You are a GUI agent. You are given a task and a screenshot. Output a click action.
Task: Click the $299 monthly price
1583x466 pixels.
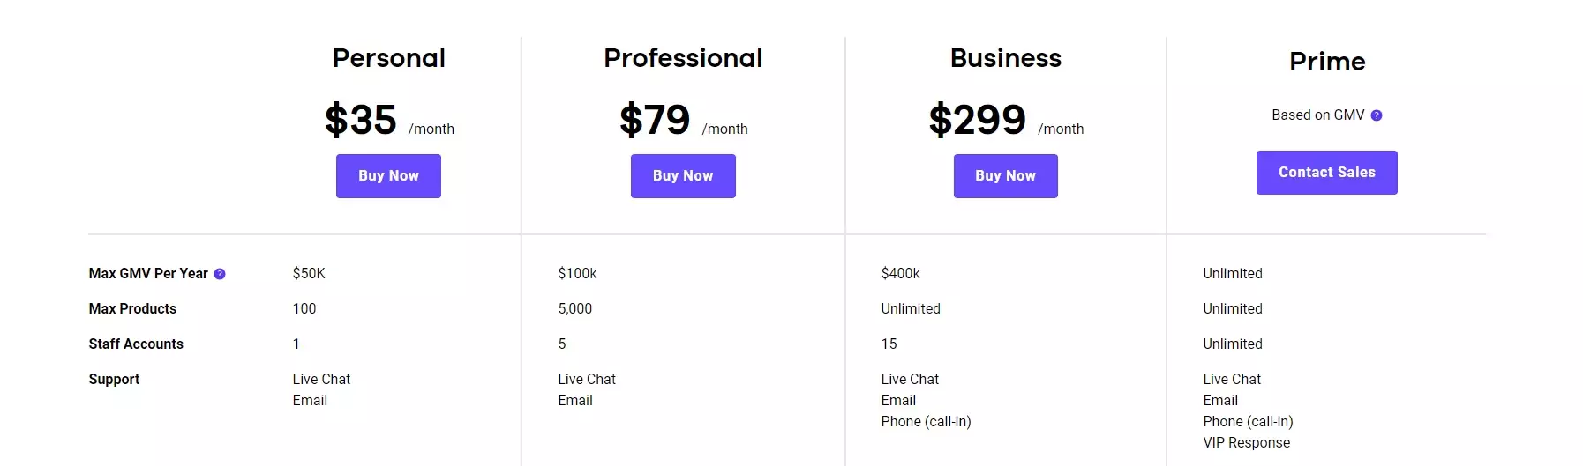977,120
